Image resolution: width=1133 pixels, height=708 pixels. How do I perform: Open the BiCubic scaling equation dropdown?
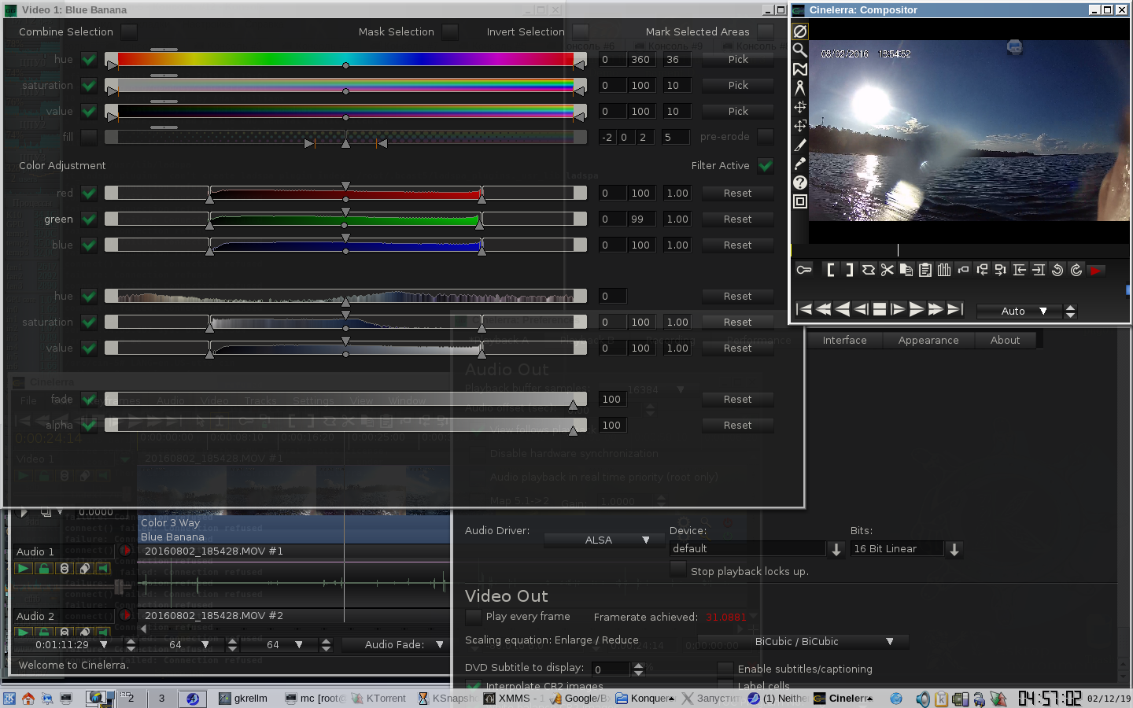[x=803, y=642]
